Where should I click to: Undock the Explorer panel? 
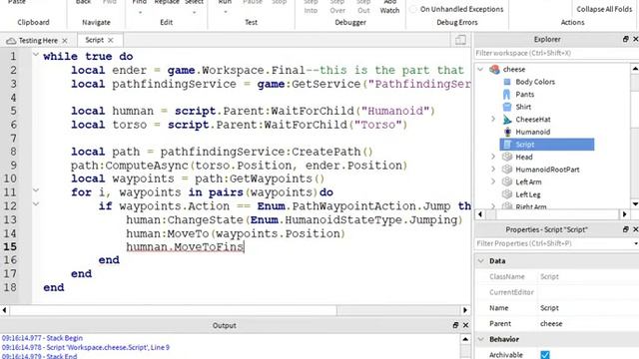coord(626,39)
